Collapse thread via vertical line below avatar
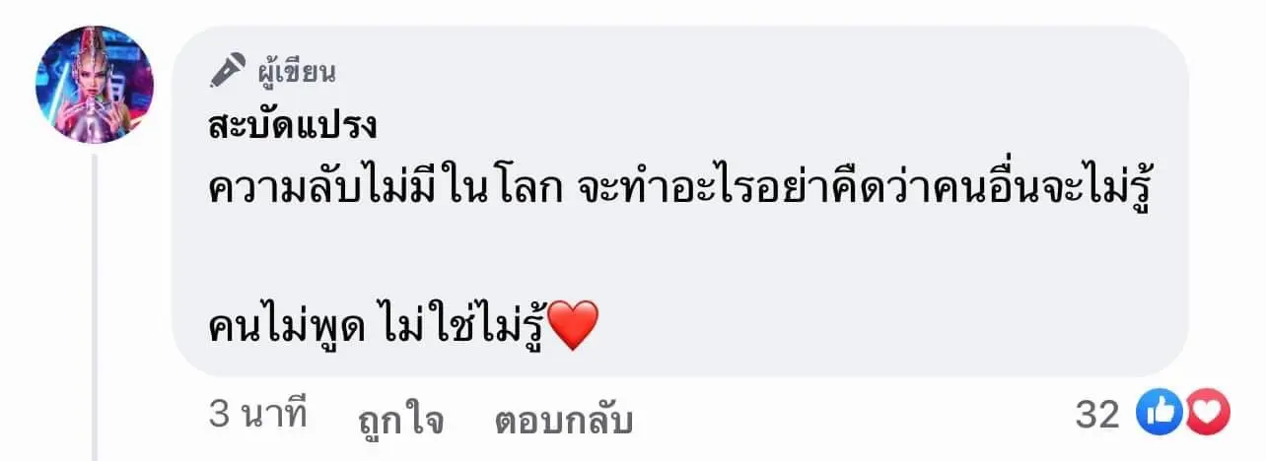 96,306
